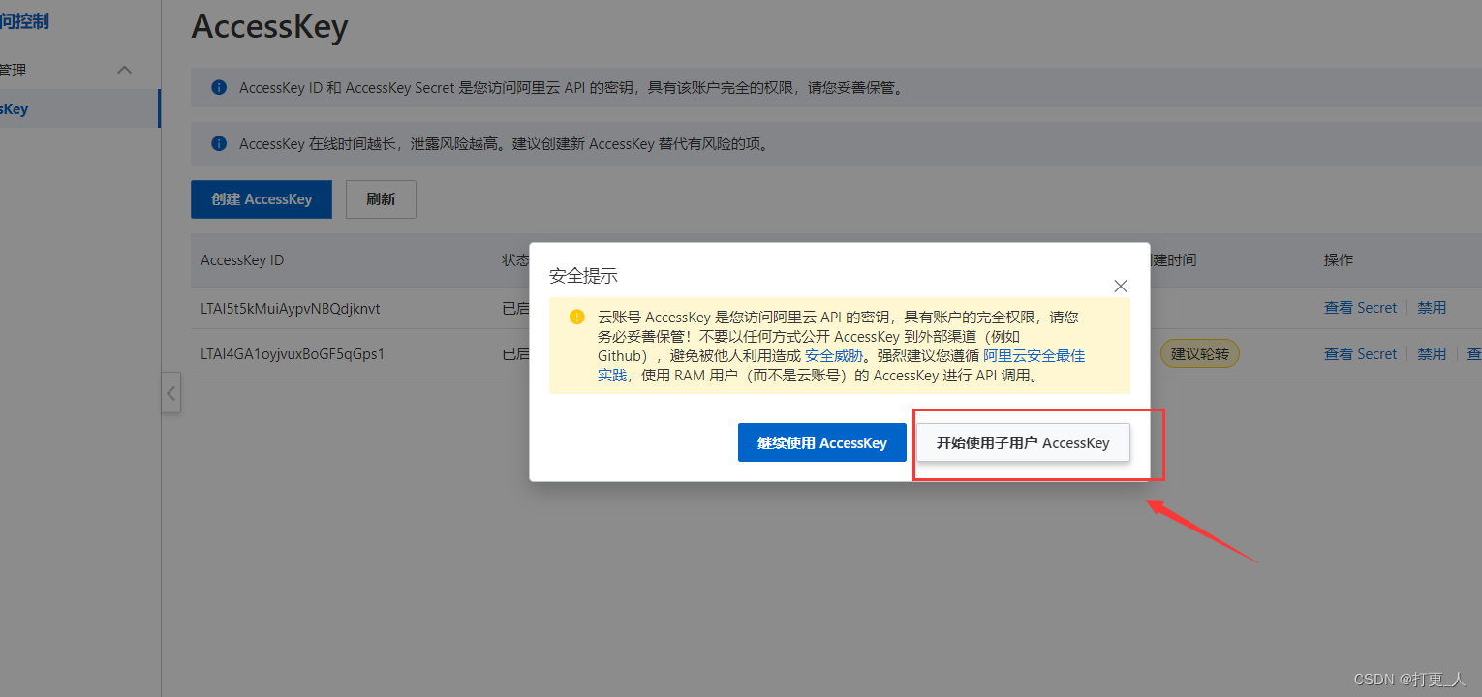Click the 建议轮转 badge
Screen dimensions: 1482x697
(1200, 354)
